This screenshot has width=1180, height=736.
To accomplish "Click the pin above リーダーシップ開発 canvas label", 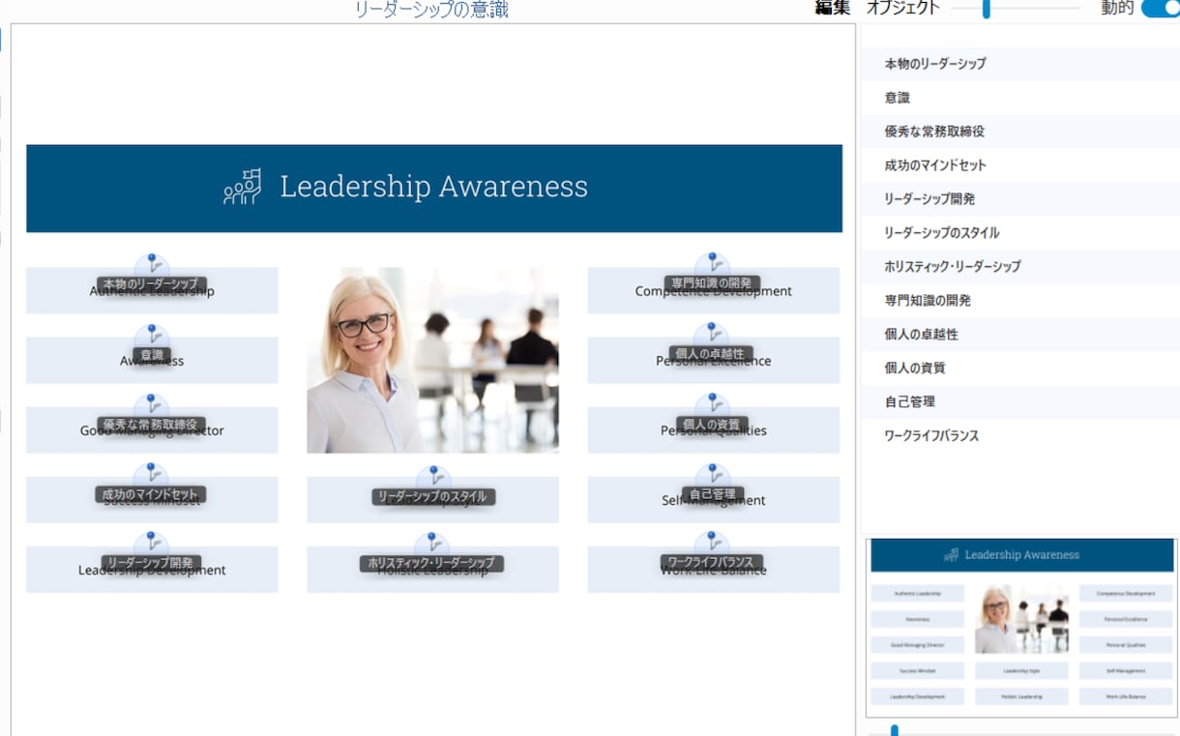I will (152, 544).
